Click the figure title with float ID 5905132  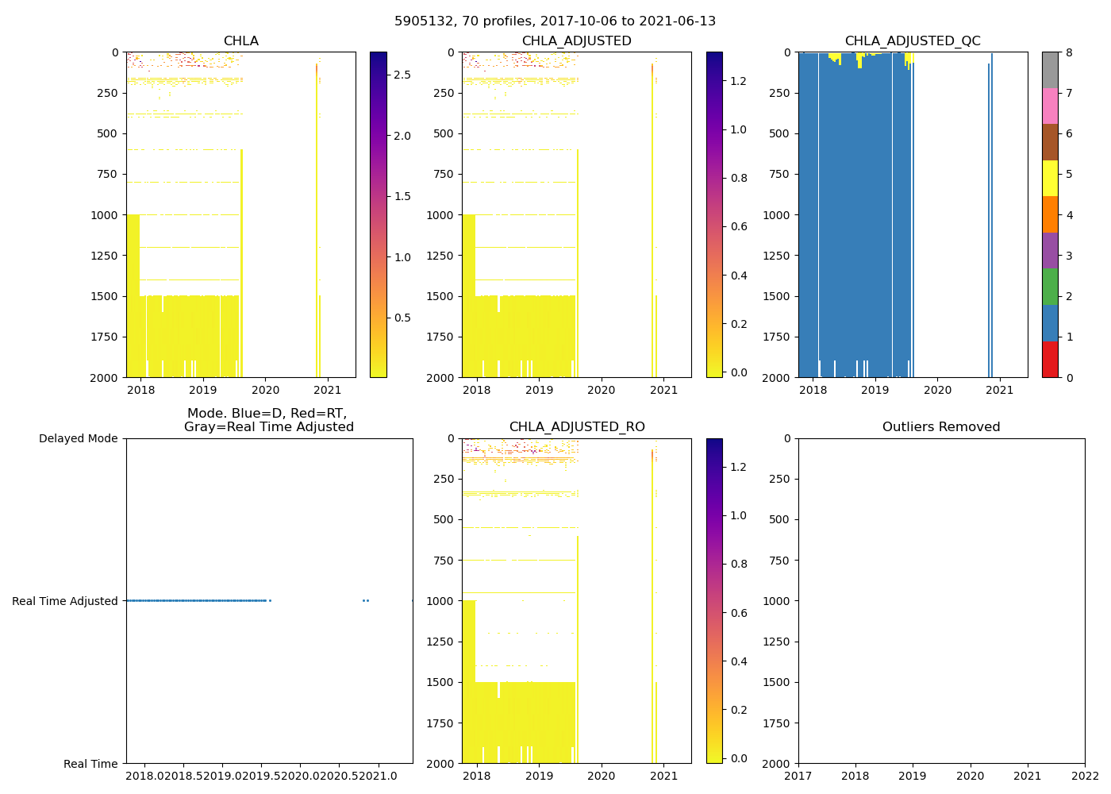pyautogui.click(x=555, y=21)
